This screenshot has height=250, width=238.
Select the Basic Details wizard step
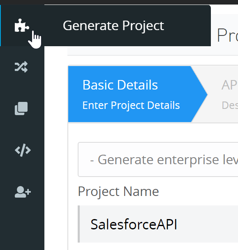click(138, 94)
